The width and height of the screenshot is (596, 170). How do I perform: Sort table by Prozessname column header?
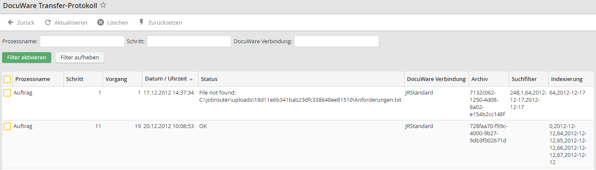pos(33,79)
